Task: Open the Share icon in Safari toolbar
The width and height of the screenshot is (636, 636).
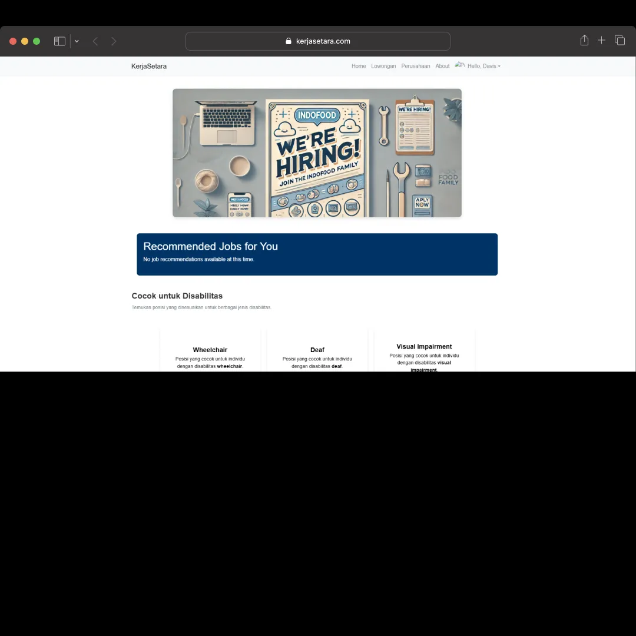Action: 584,40
